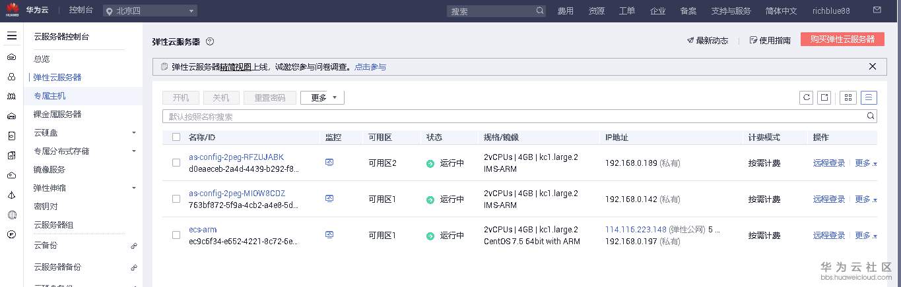
Task: Click the refresh list icon button
Action: [x=806, y=97]
